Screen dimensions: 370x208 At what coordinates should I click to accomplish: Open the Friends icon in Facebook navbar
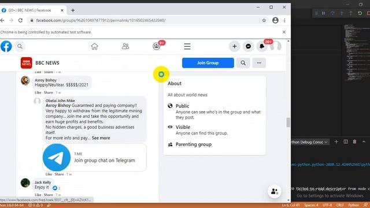point(125,46)
